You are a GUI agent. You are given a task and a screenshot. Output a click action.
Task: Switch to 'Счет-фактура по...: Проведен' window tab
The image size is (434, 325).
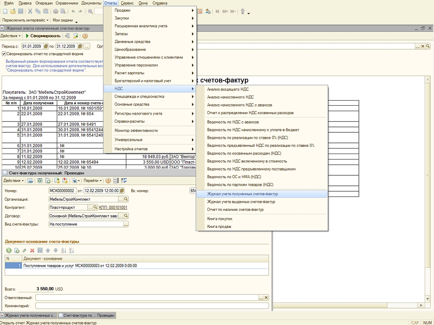tap(86, 315)
